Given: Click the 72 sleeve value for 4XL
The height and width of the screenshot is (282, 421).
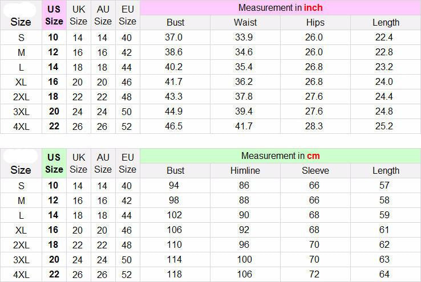Looking at the screenshot, I should 314,275.
